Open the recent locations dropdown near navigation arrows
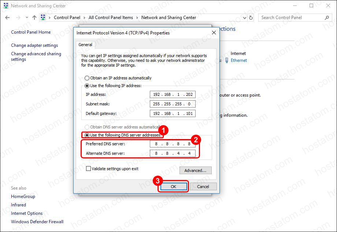This screenshot has height=232, width=337. coord(26,17)
